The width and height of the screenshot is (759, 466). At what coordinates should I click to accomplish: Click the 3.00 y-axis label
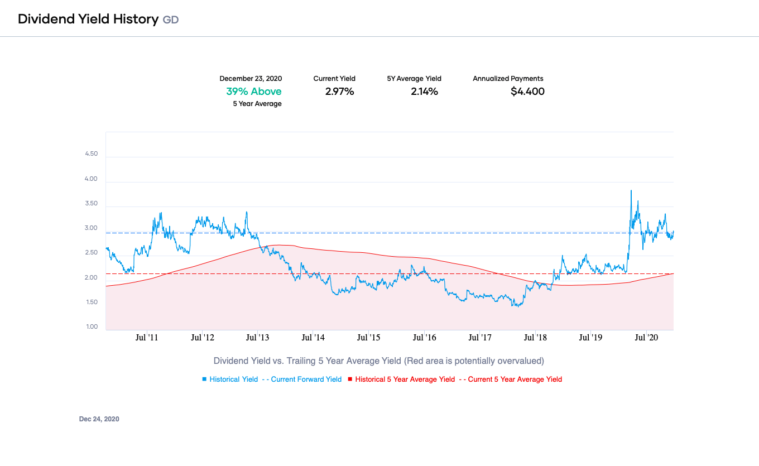click(x=91, y=228)
